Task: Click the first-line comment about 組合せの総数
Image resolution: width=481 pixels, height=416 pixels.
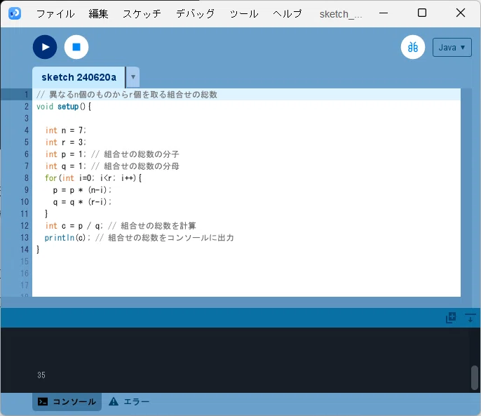Action: click(127, 95)
